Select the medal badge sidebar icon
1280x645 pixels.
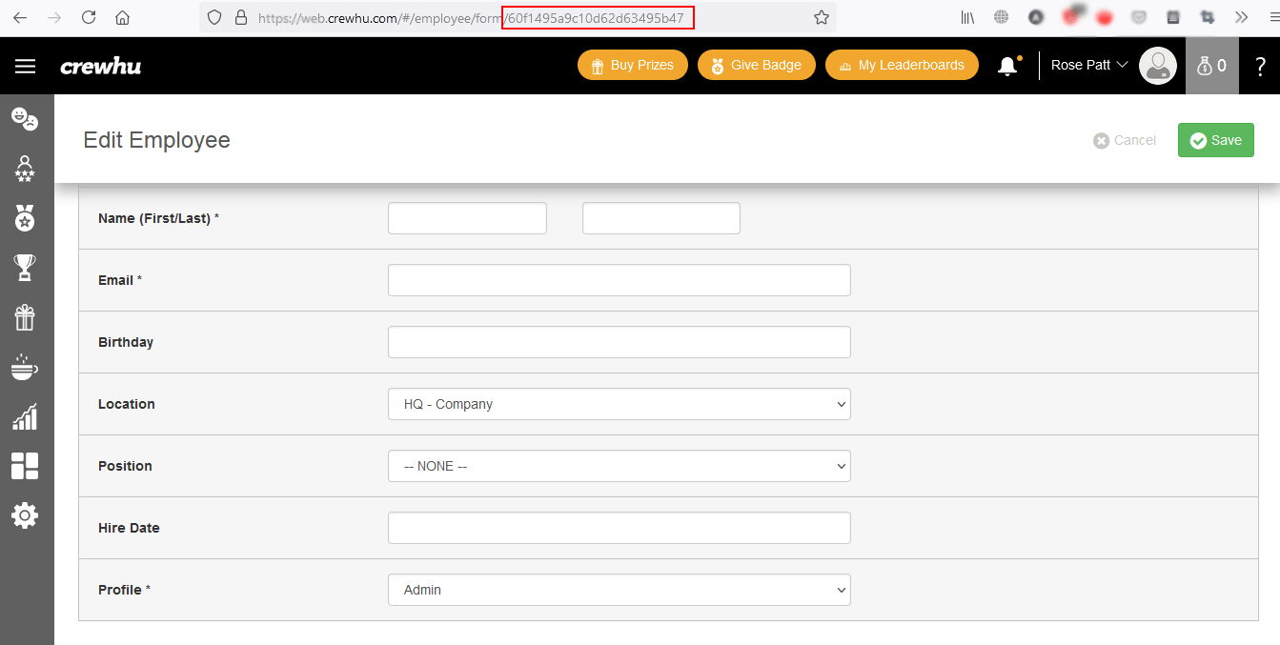tap(25, 218)
